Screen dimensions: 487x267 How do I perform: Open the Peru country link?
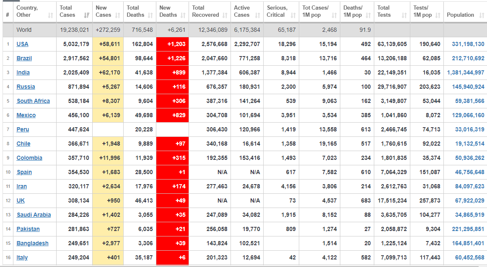(x=23, y=130)
